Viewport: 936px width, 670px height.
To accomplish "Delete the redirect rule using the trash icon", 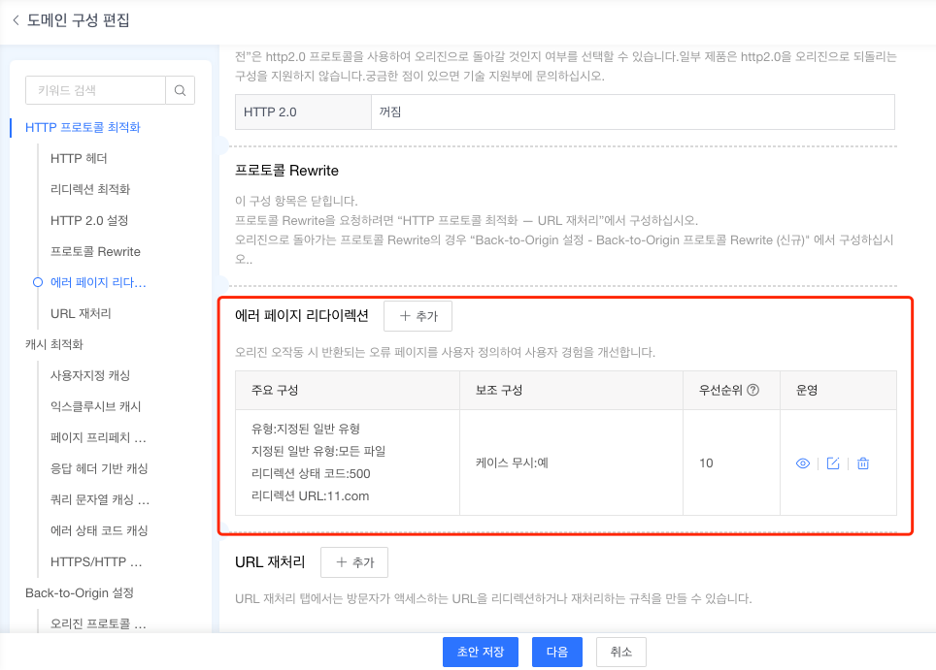I will tap(862, 463).
